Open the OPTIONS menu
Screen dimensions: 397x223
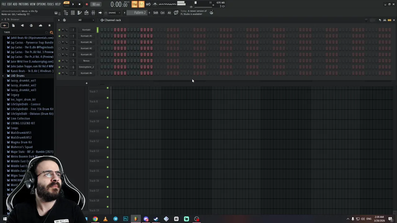click(41, 4)
